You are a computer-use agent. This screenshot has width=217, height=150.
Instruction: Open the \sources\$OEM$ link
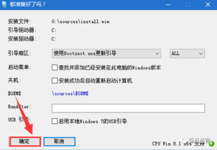pyautogui.click(x=70, y=94)
